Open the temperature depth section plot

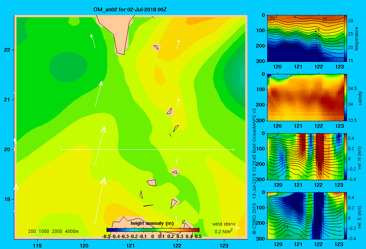pyautogui.click(x=305, y=38)
